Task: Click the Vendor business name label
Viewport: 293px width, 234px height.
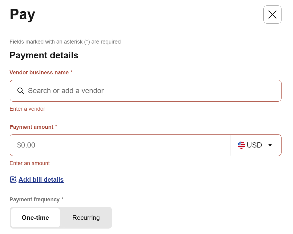Action: tap(39, 73)
